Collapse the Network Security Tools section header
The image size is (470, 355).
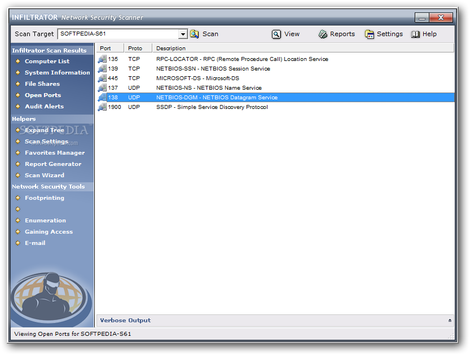click(52, 186)
